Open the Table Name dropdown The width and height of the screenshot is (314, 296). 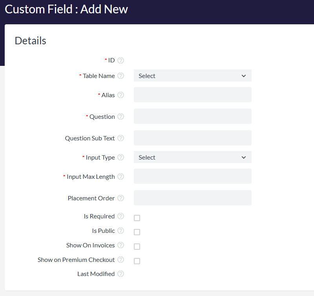(192, 75)
